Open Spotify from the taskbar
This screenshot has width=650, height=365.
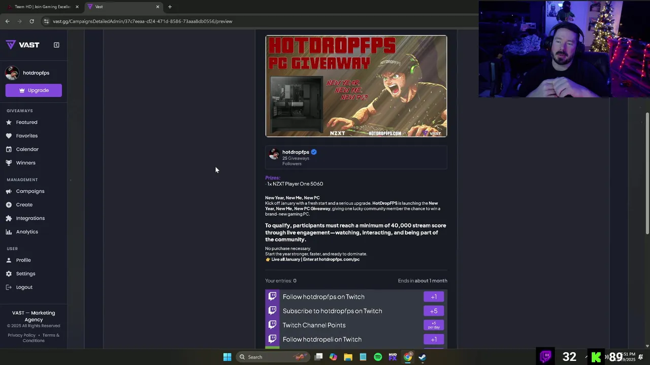(x=378, y=357)
